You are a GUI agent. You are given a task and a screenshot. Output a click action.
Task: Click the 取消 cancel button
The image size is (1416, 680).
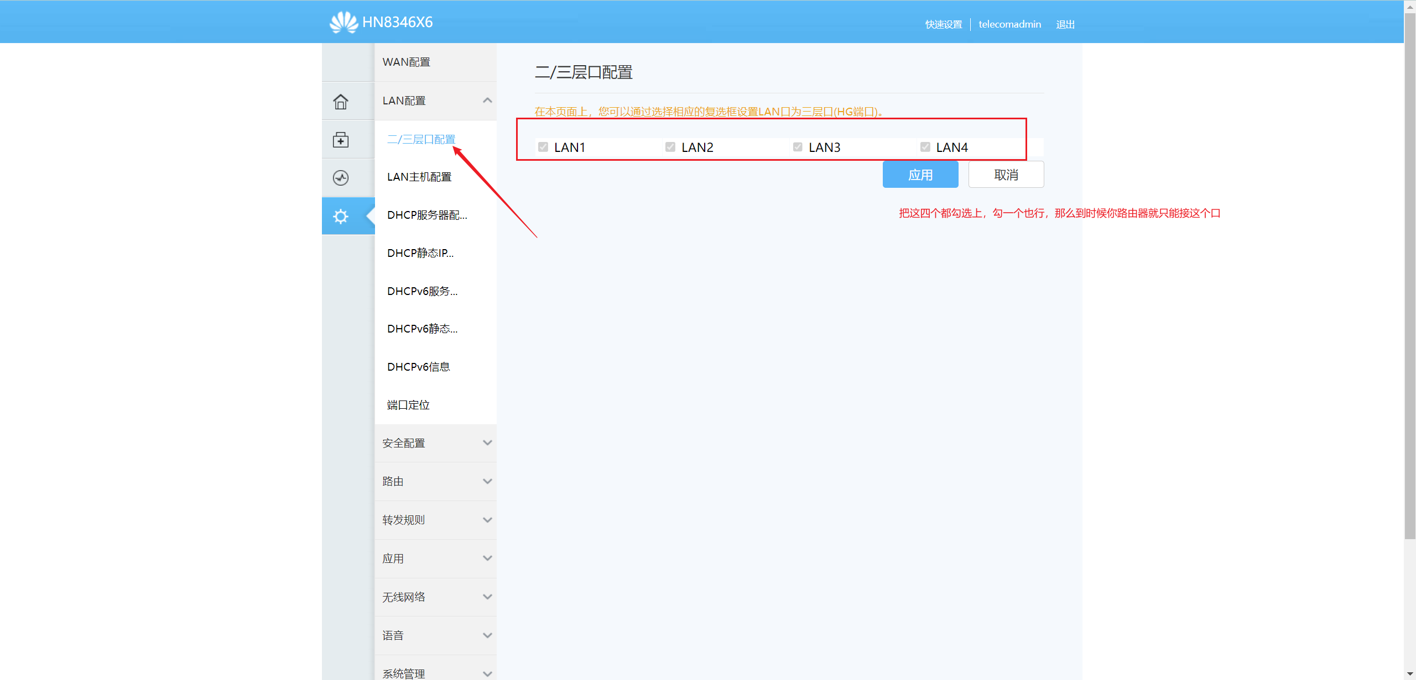point(1006,175)
